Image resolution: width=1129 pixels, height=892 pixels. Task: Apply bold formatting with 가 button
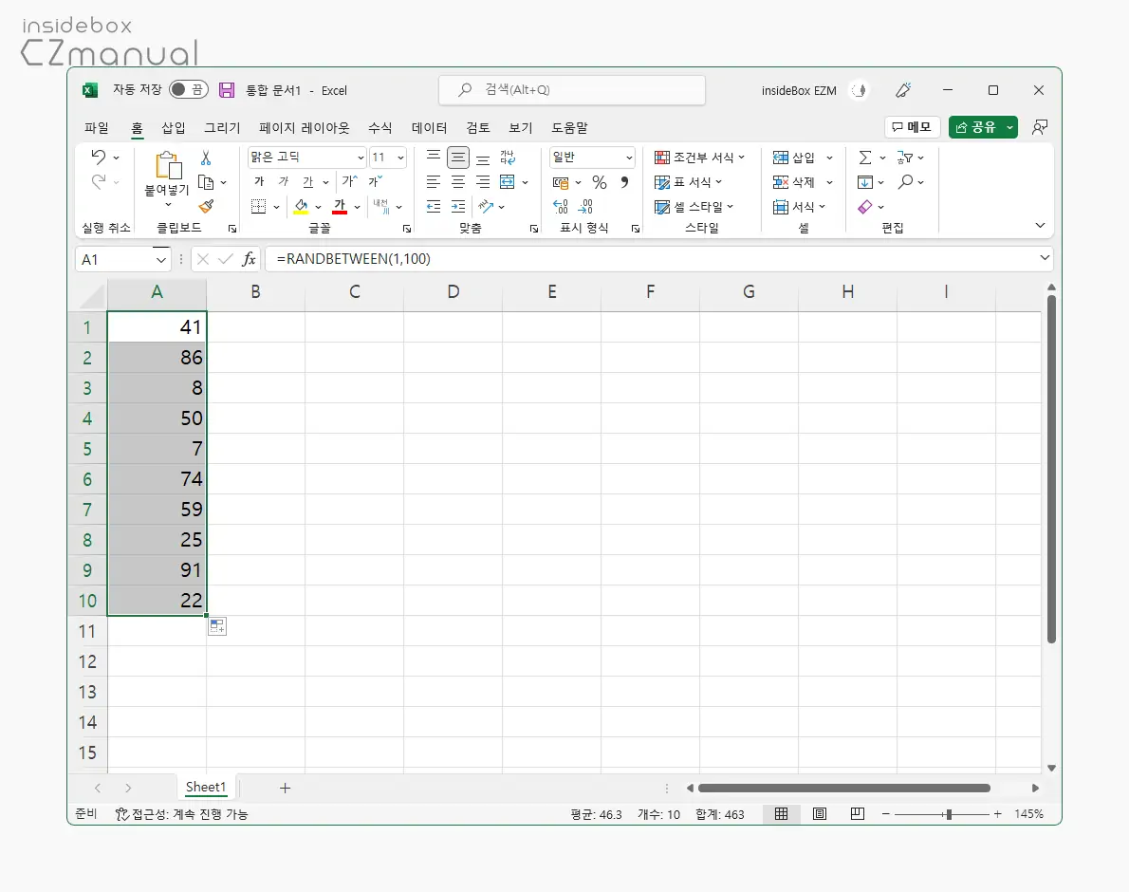pos(259,181)
